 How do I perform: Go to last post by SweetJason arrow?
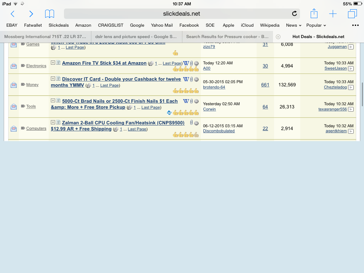pyautogui.click(x=351, y=69)
